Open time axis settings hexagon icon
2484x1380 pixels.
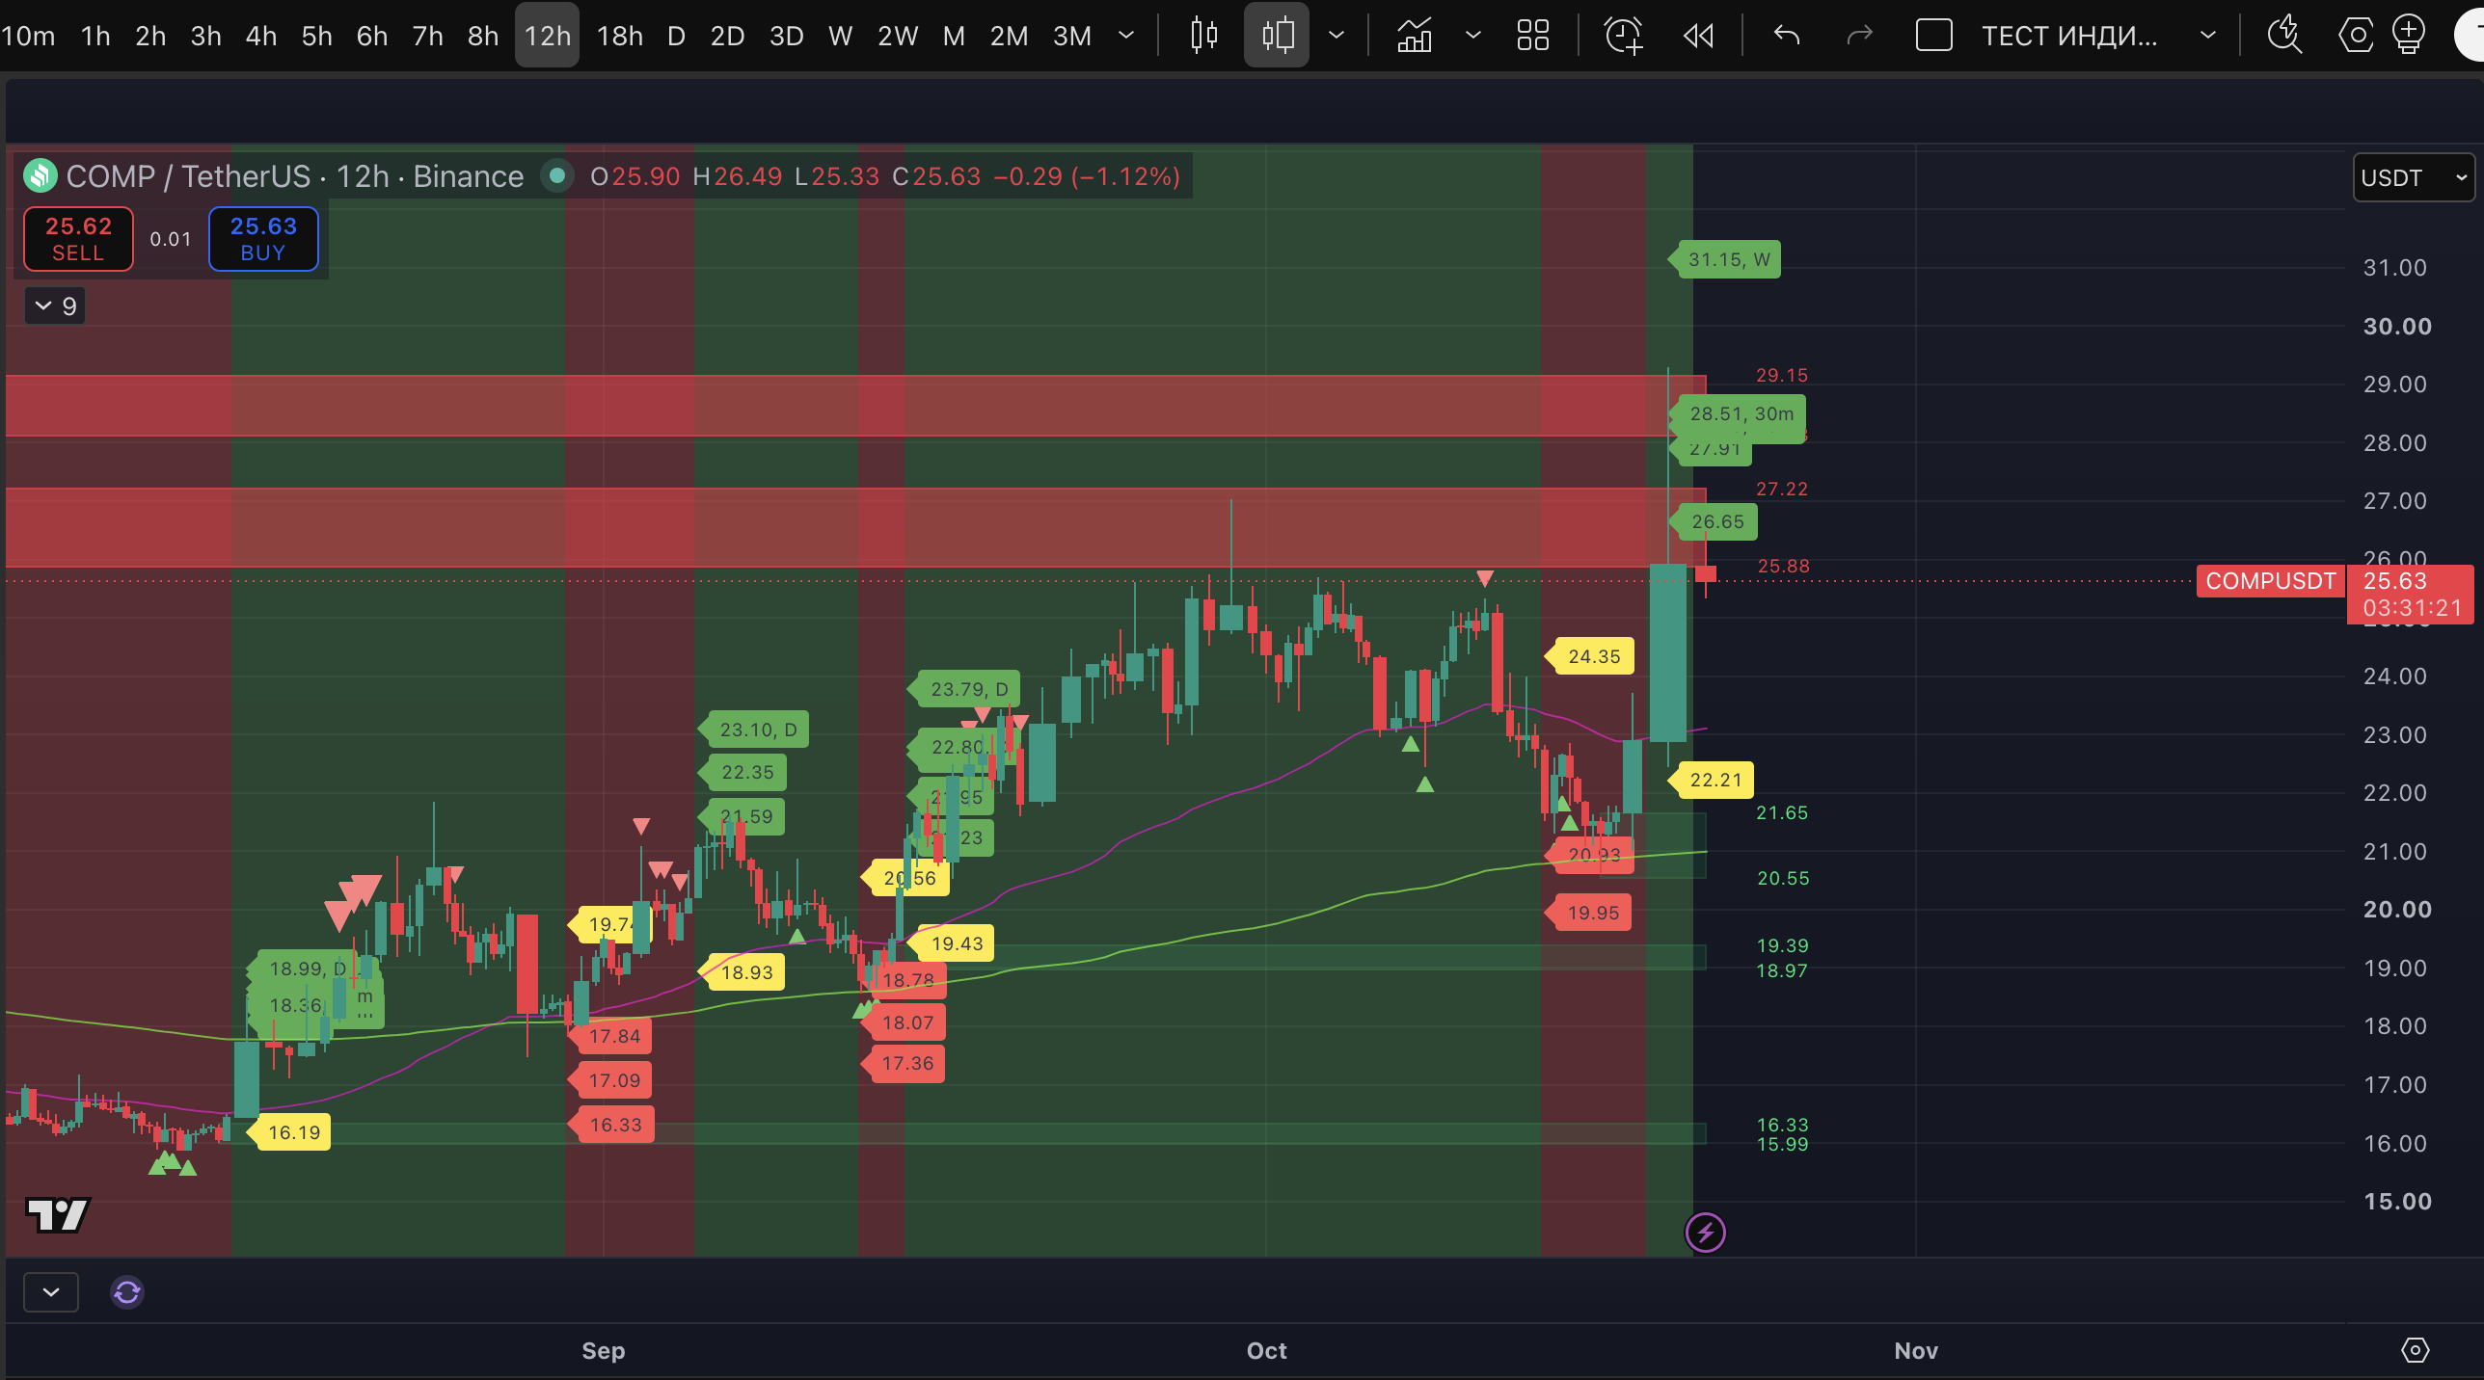point(2415,1350)
